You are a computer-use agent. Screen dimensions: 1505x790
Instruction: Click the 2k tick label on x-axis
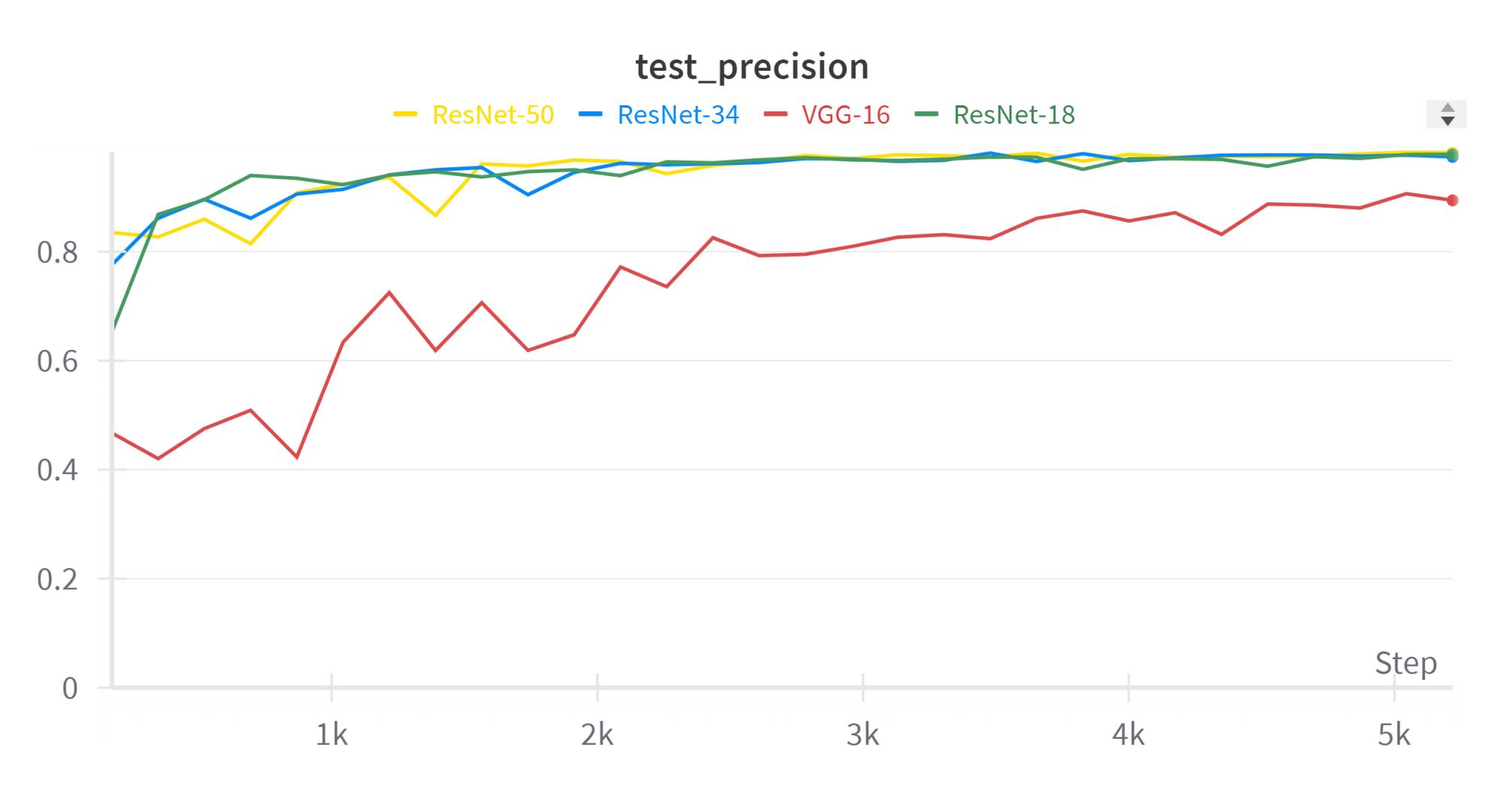pos(597,735)
